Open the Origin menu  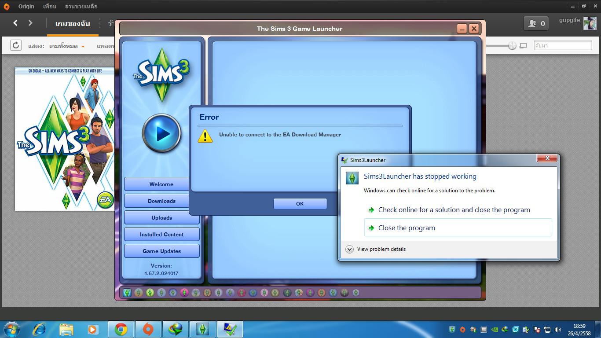coord(26,7)
